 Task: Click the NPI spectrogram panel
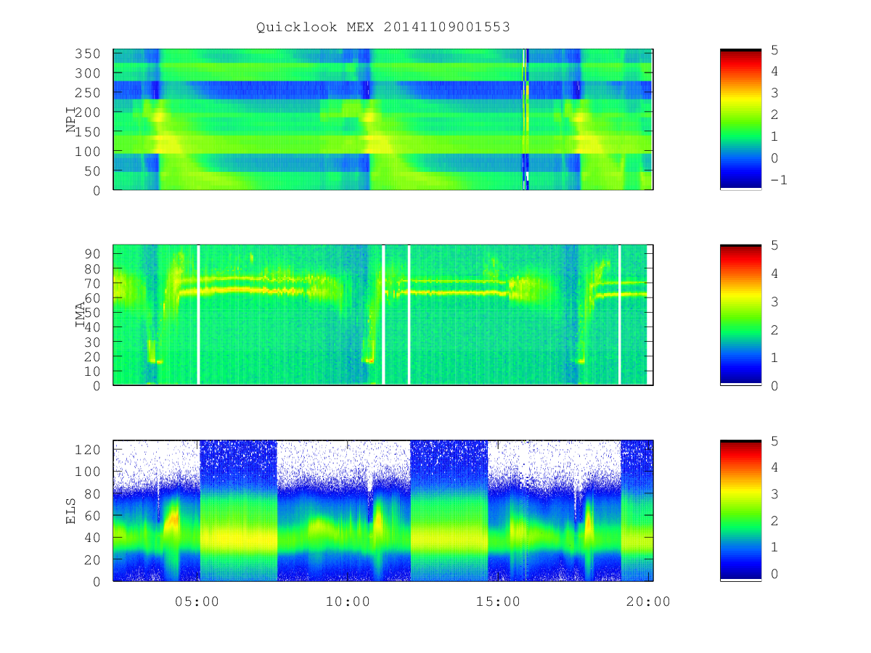383,119
